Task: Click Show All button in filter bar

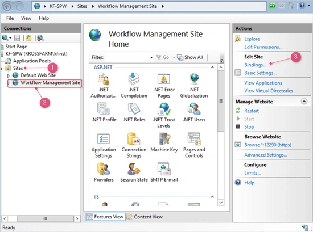Action: (191, 57)
